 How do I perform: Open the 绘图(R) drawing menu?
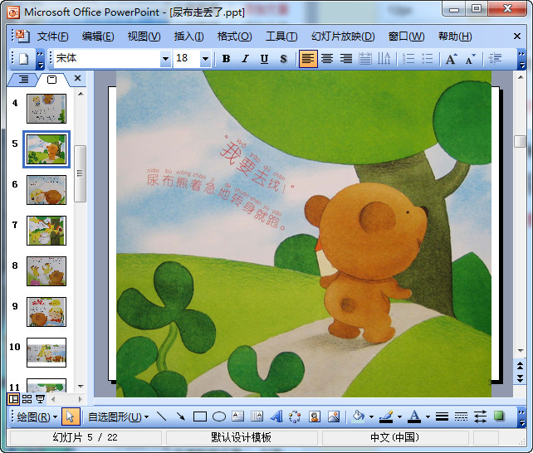click(37, 416)
